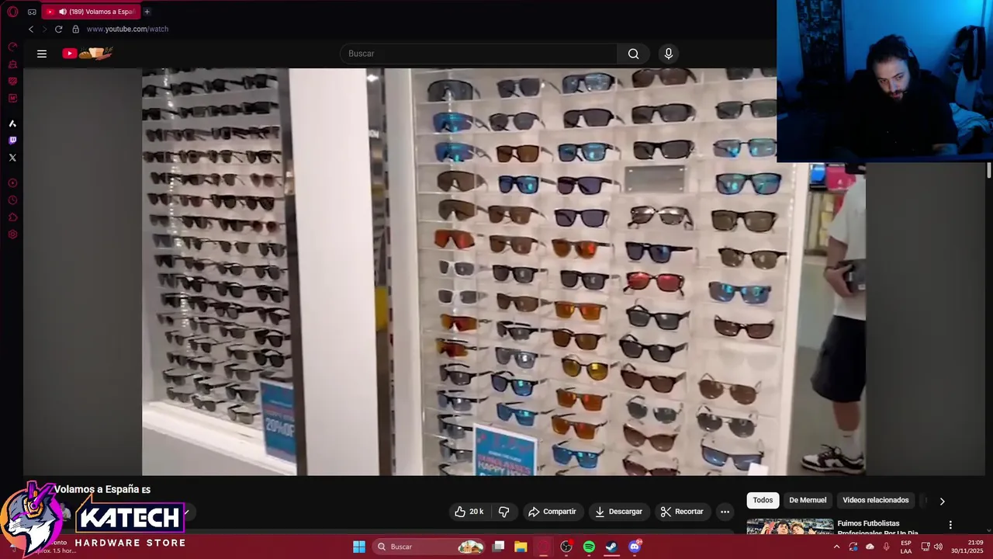Open Extensions cube icon in sidebar
The width and height of the screenshot is (993, 559).
pyautogui.click(x=12, y=217)
